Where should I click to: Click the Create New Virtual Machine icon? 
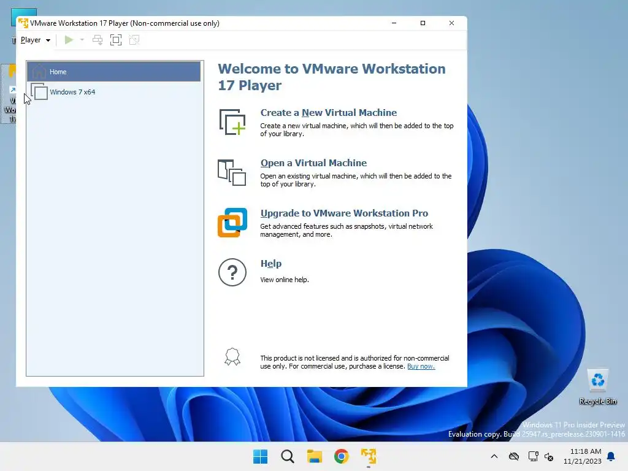point(232,122)
